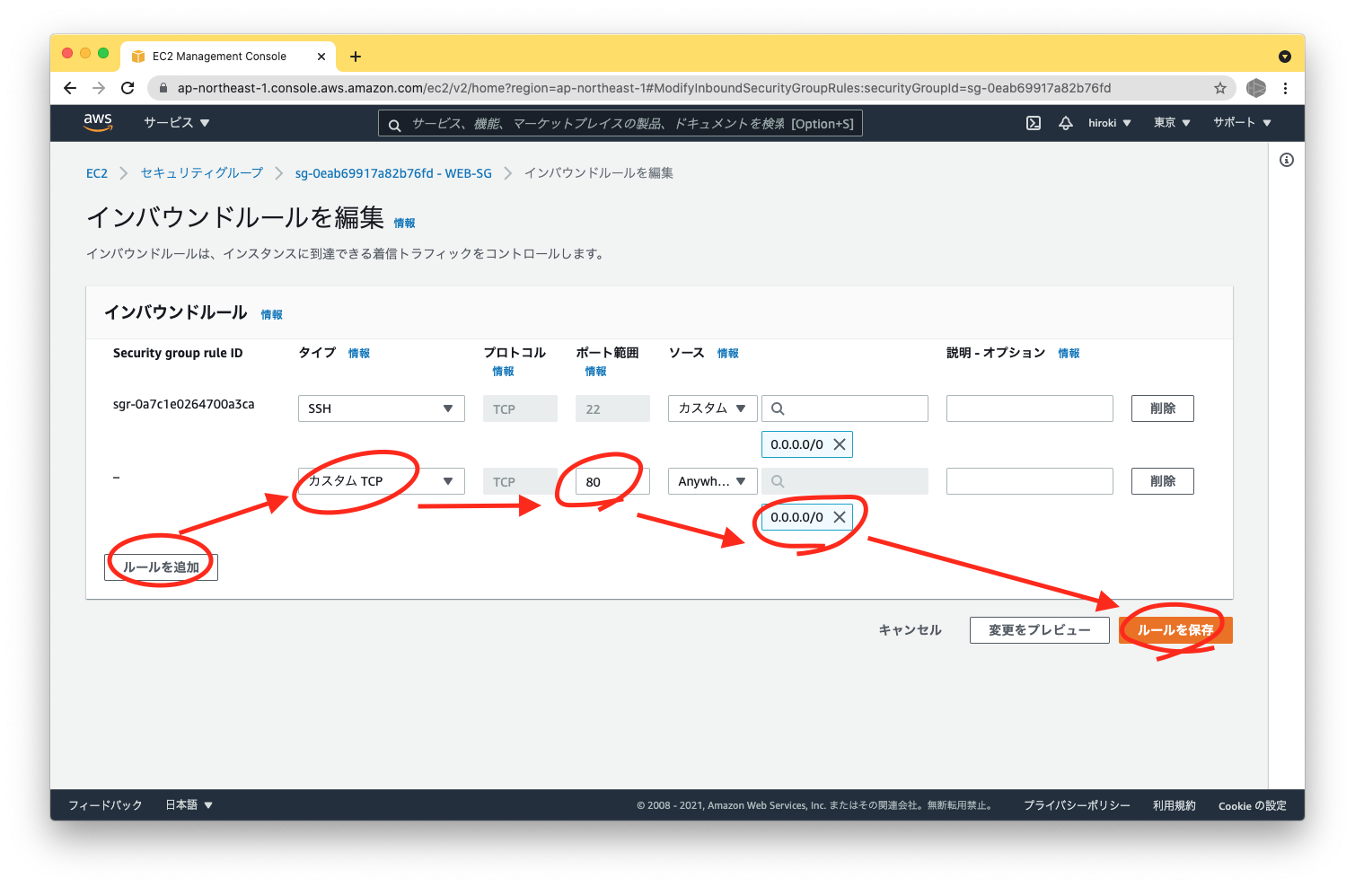
Task: Remove 0.0.0.0/0 from the SSH rule
Action: (840, 444)
